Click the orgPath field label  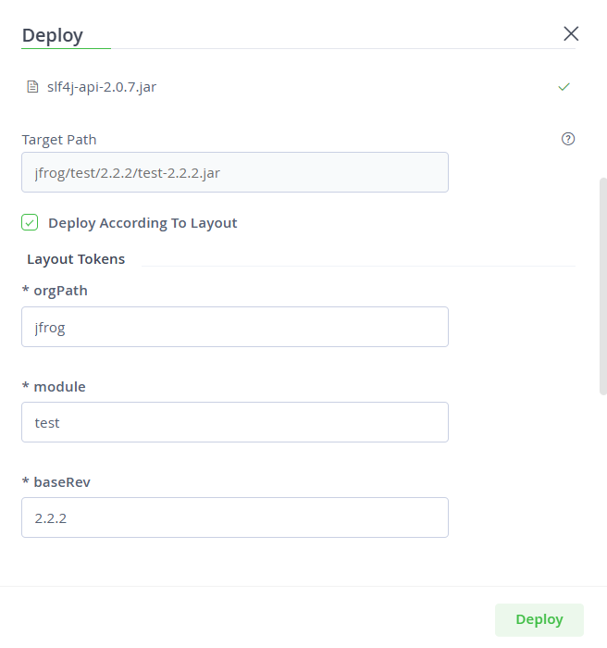pyautogui.click(x=55, y=291)
